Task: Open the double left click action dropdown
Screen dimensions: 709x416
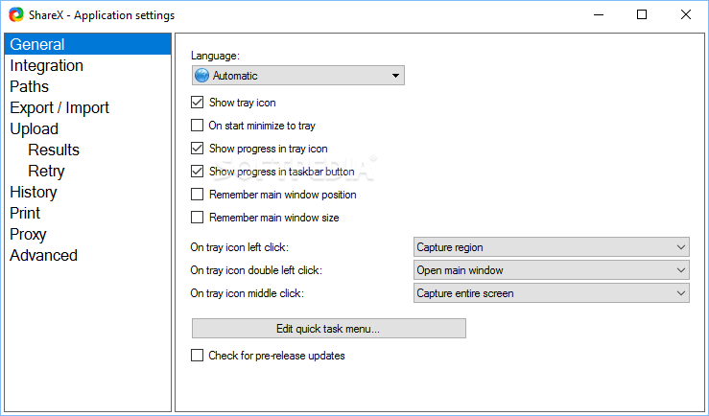Action: pos(552,270)
